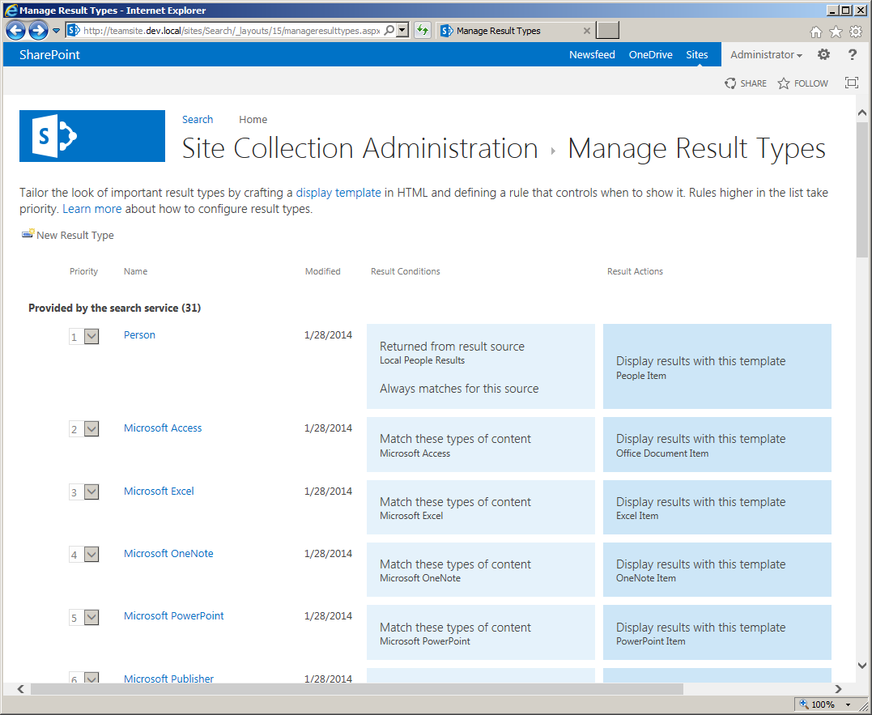
Task: Open the Microsoft OneNote result type
Action: coord(168,553)
